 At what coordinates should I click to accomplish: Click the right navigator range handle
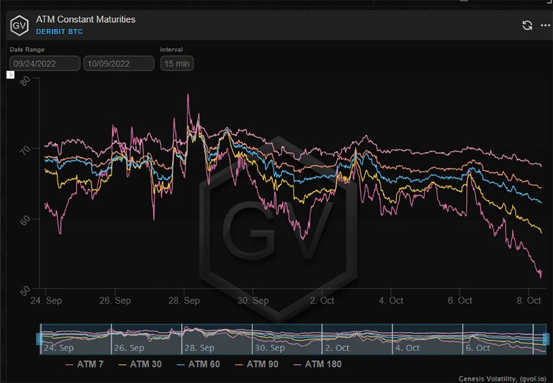[546, 339]
